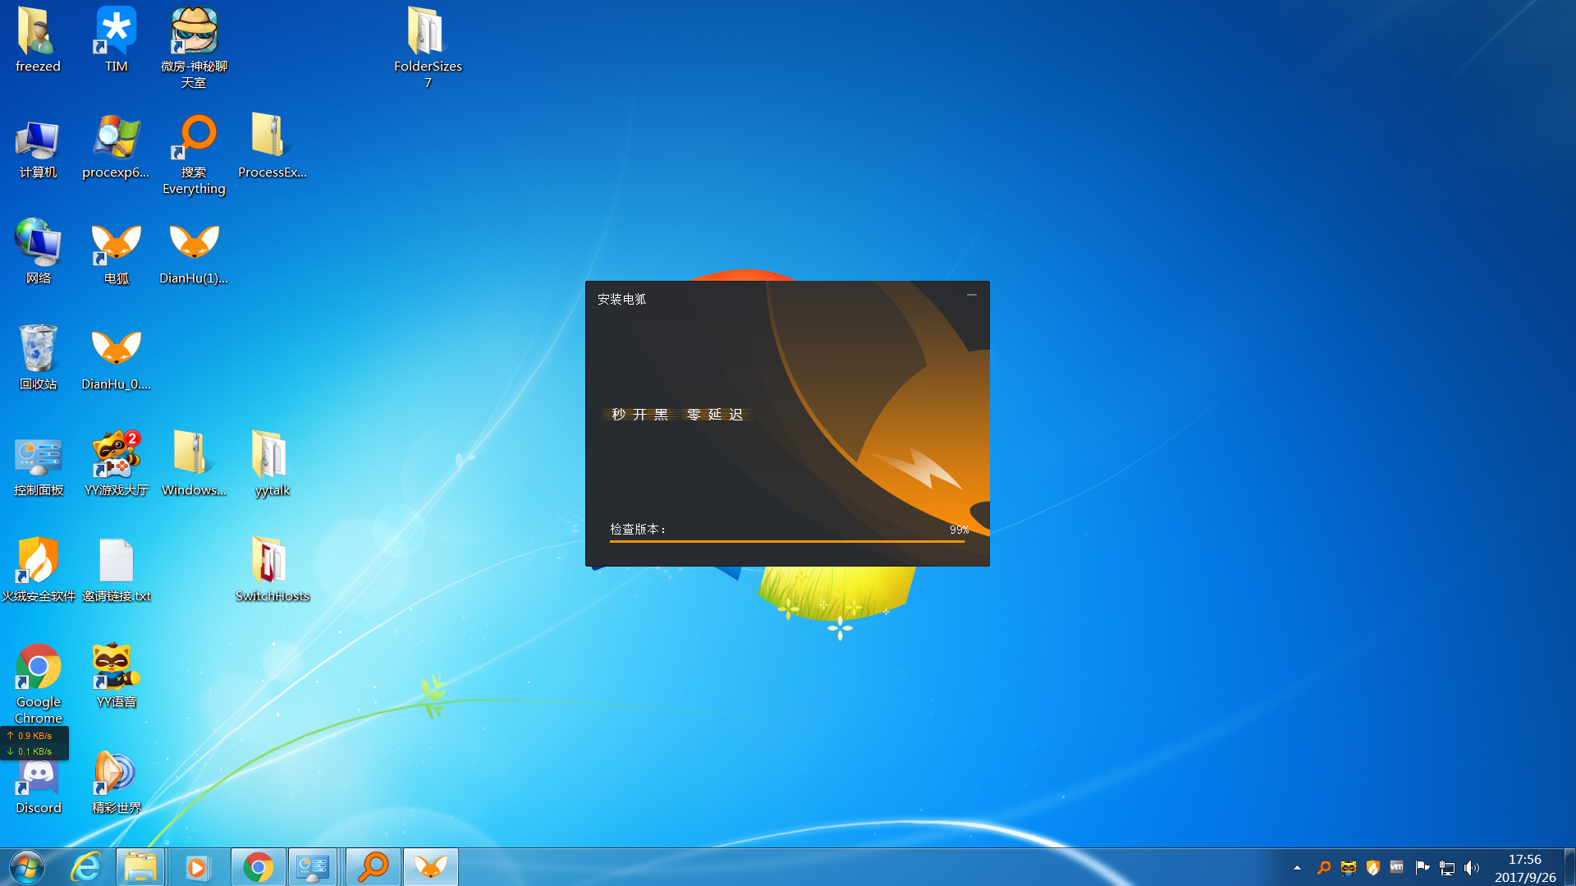
Task: Click the 秒开黑 零延迟 slogan
Action: click(677, 415)
